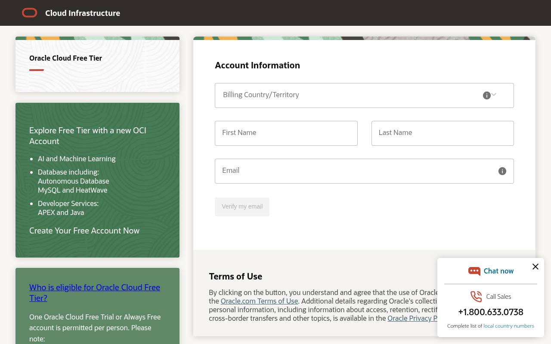
Task: Click AI and Machine Learning bullet
Action: [77, 159]
